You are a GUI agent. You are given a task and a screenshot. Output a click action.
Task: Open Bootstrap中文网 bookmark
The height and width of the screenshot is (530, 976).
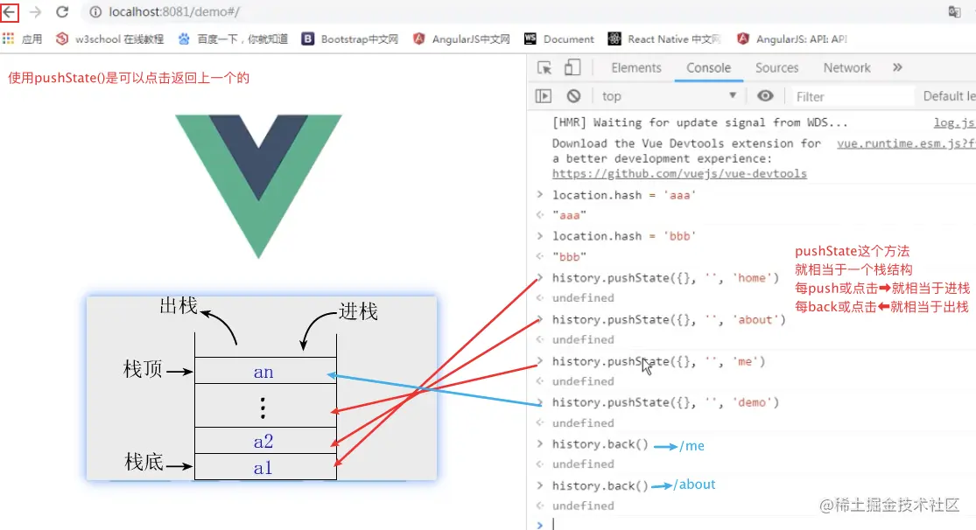350,38
